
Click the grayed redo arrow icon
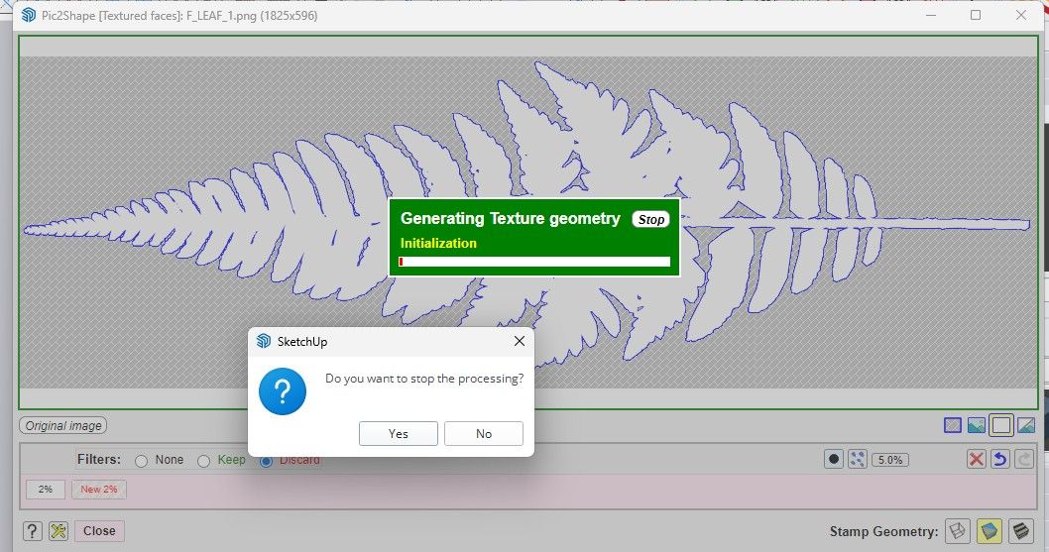[x=1025, y=460]
